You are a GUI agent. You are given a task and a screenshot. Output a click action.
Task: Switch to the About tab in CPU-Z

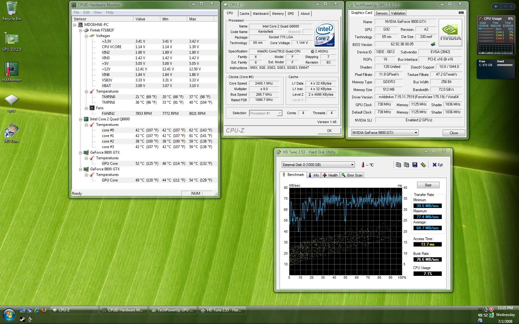pos(305,14)
